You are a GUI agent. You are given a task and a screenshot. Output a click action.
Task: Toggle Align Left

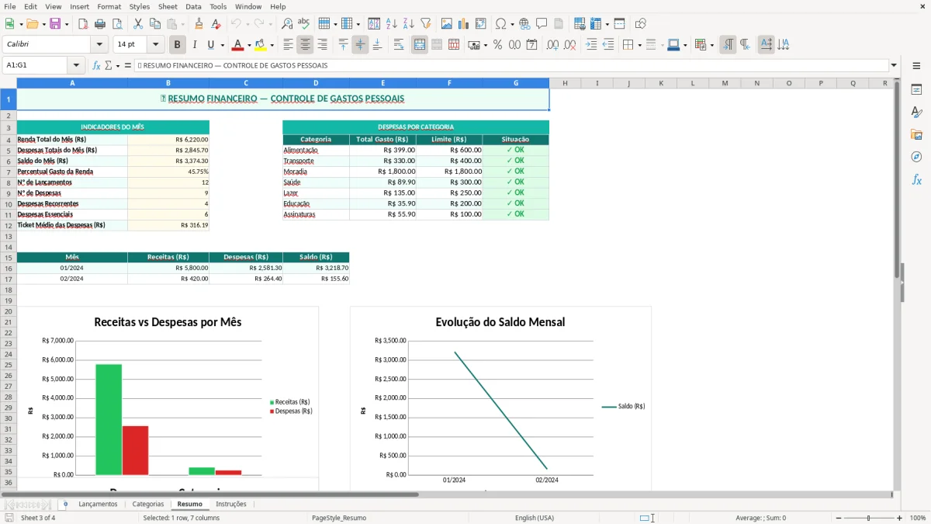(288, 45)
